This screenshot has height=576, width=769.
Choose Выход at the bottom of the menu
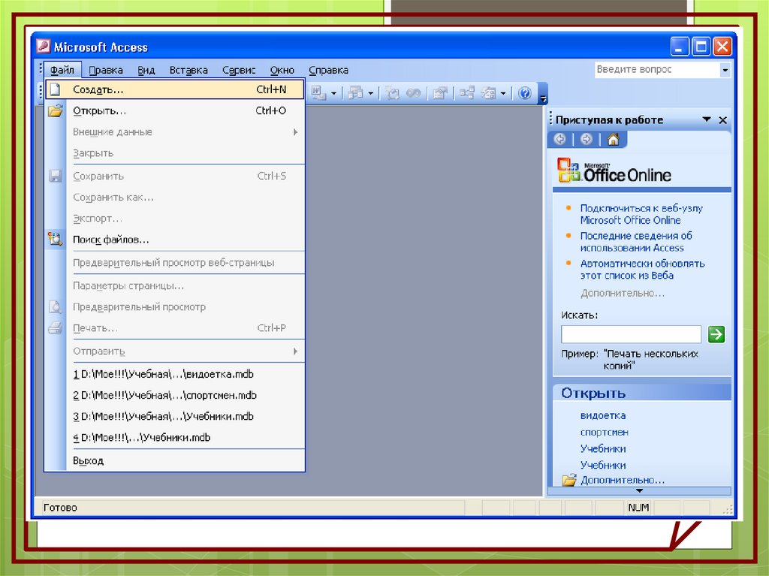174,460
